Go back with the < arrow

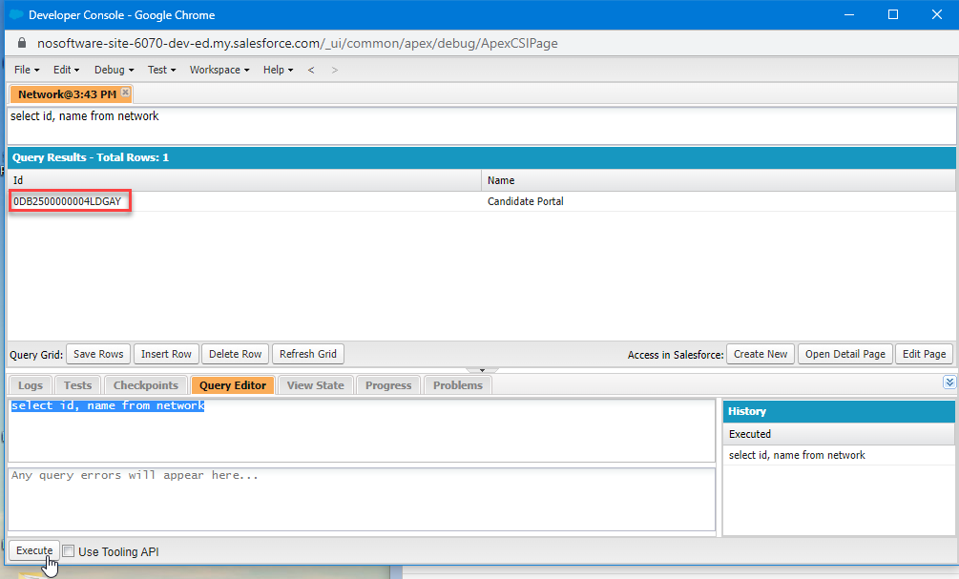(x=311, y=70)
